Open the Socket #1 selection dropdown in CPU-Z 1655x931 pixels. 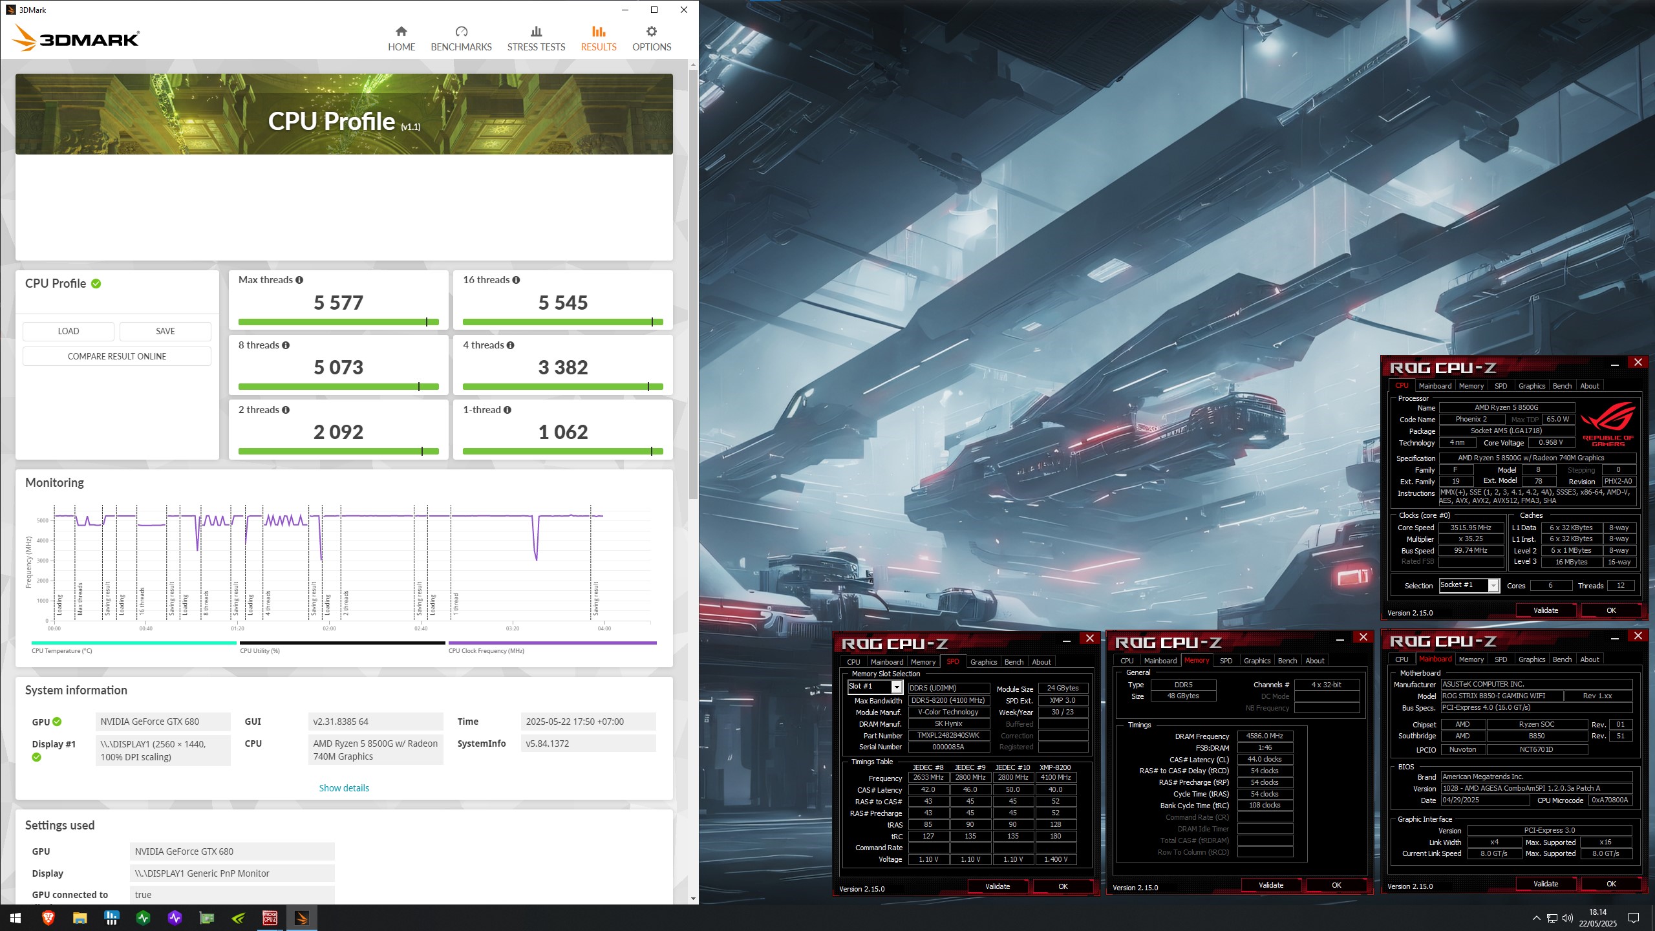[1493, 586]
